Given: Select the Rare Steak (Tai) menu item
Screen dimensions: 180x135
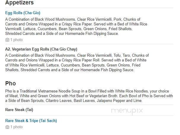Looking at the screenshot, I should coord(19,110).
